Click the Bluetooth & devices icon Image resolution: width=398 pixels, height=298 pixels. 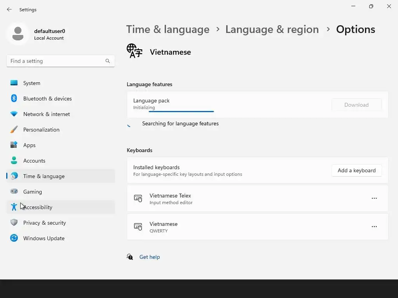(14, 99)
